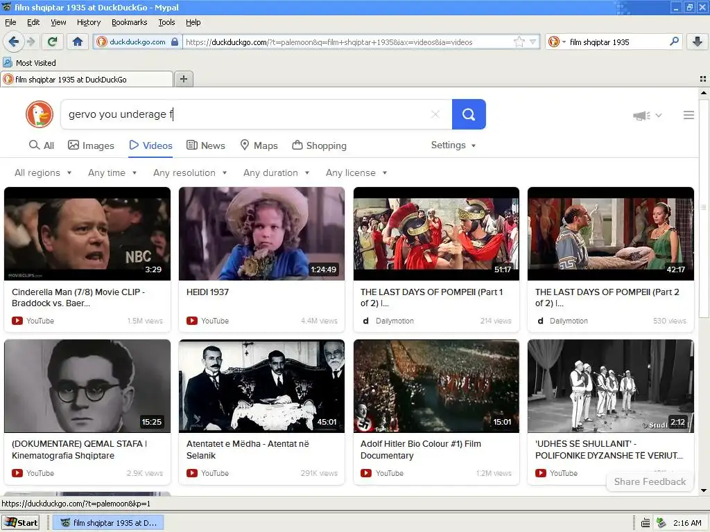
Task: Bookmark this page with the star icon
Action: tap(519, 42)
